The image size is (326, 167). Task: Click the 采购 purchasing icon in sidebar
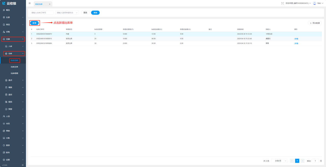click(4, 32)
